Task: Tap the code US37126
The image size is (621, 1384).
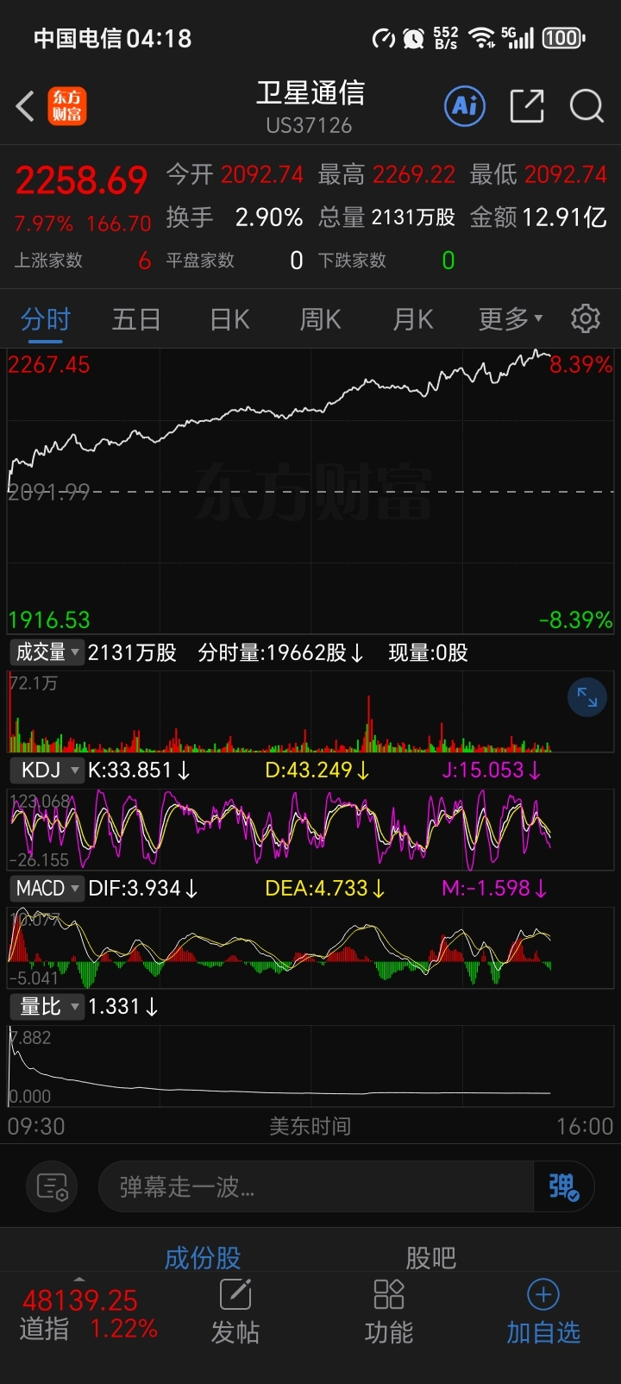Action: click(x=309, y=126)
